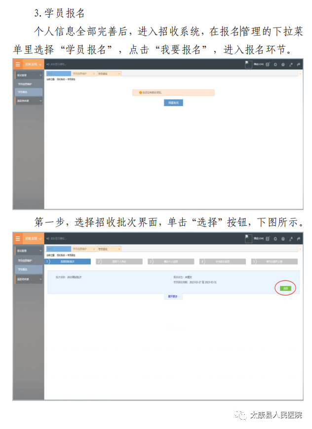Screen dimensions: 312x429
Task: Click the user profile icon in the upper screenshot header
Action: click(x=291, y=65)
